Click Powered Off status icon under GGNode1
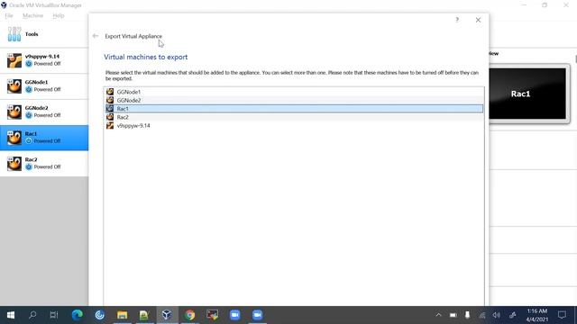Image resolution: width=577 pixels, height=324 pixels. click(29, 90)
